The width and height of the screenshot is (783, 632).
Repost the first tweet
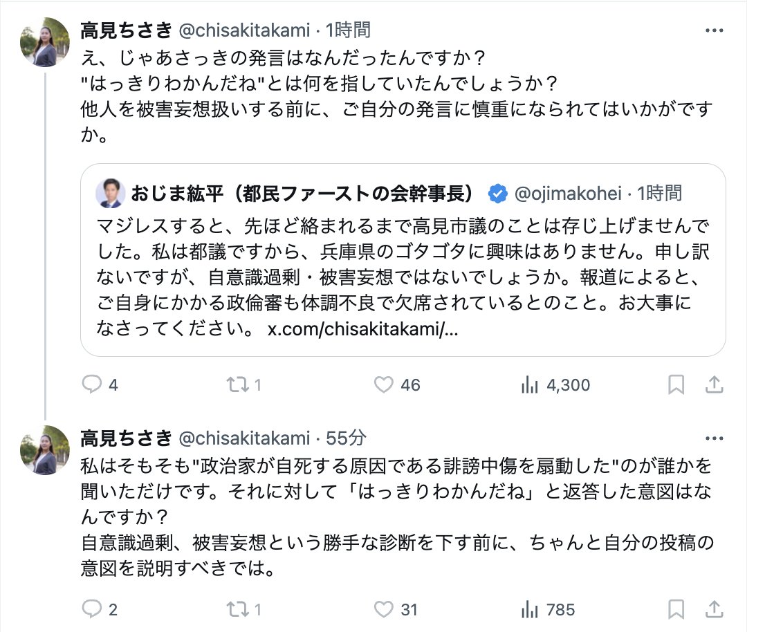[239, 384]
